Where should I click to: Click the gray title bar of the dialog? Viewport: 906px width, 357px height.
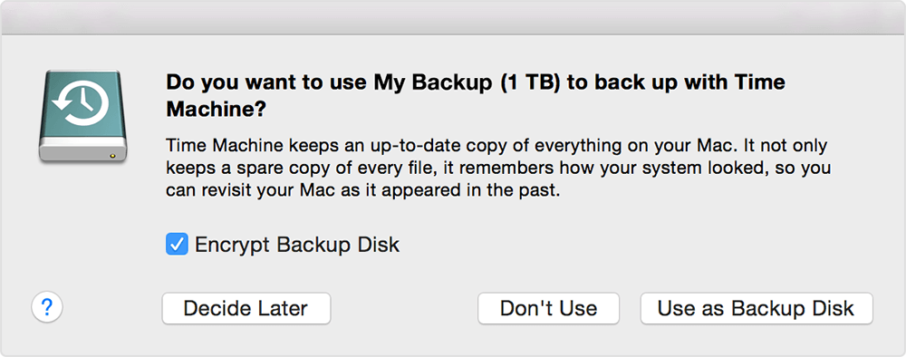point(453,17)
